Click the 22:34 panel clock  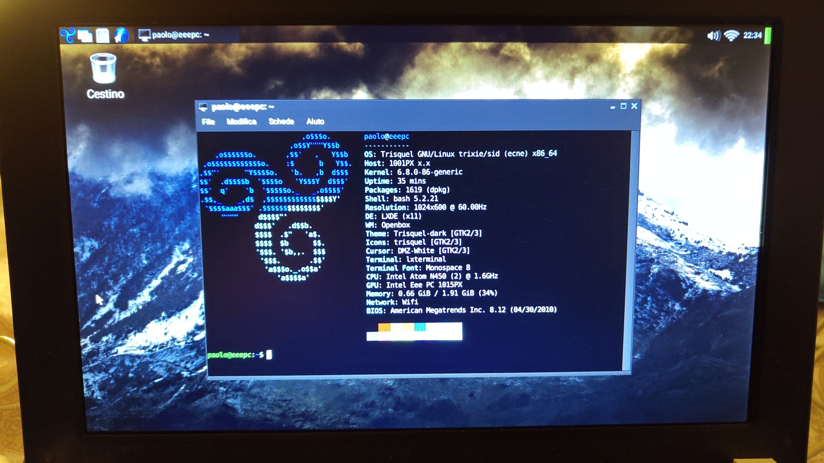(x=752, y=36)
